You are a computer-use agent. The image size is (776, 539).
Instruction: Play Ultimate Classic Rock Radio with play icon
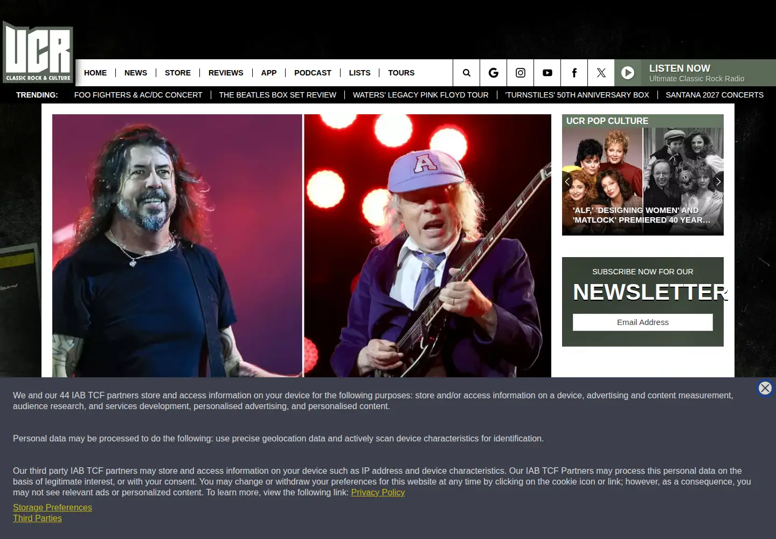tap(628, 73)
